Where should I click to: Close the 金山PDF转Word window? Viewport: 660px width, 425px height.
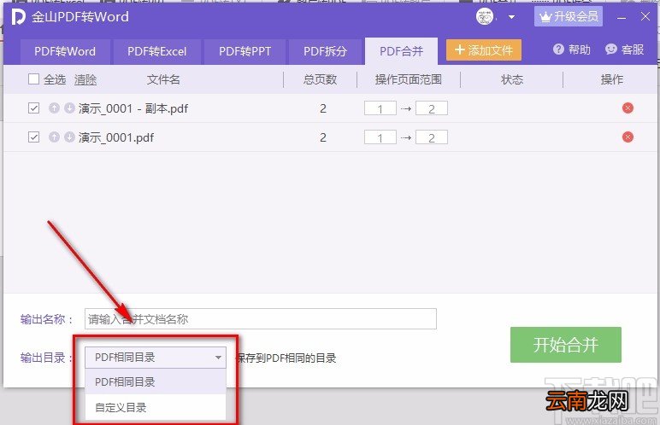click(x=645, y=17)
